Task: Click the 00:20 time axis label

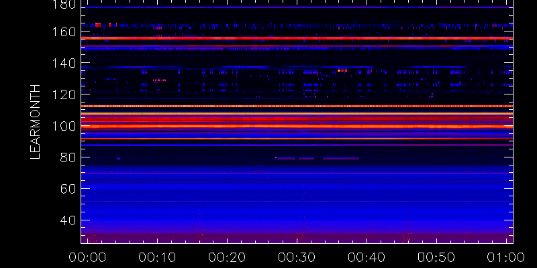Action: [x=227, y=257]
